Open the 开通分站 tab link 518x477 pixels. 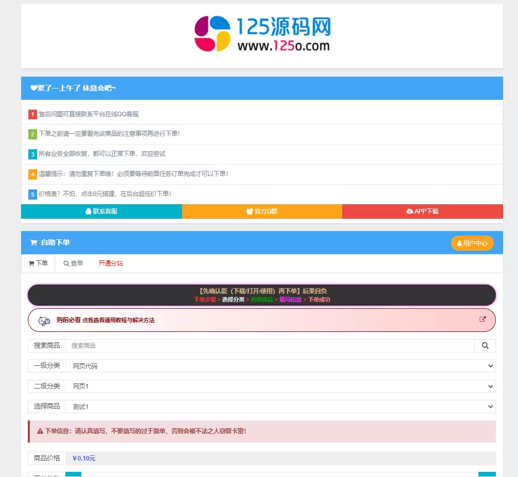[x=111, y=263]
